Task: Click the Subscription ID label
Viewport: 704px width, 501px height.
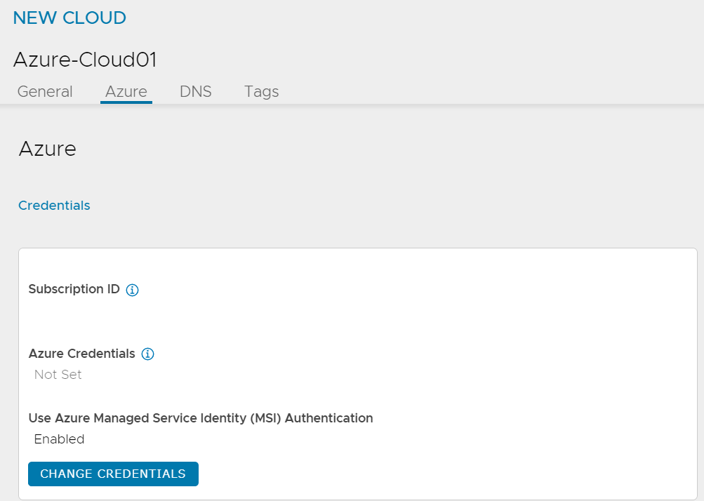Action: 74,289
